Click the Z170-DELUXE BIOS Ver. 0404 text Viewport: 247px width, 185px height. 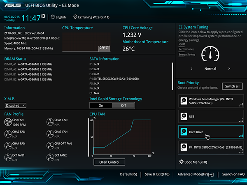(x=24, y=33)
